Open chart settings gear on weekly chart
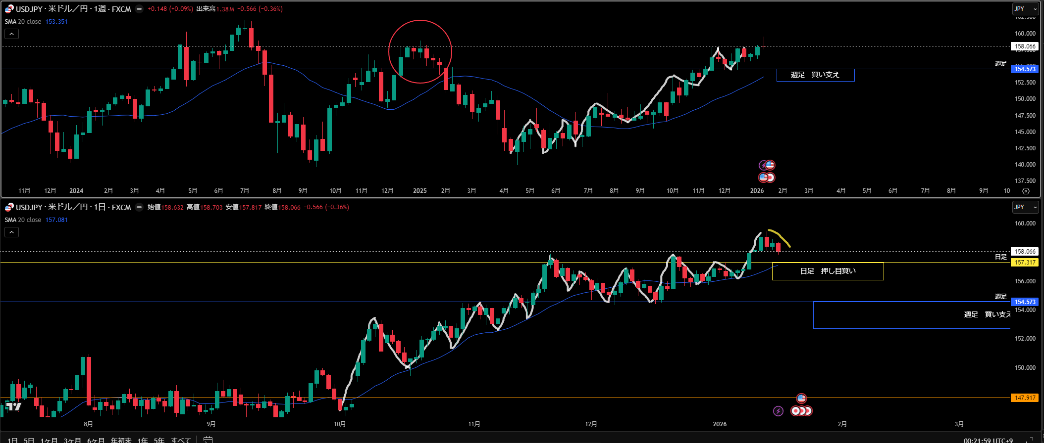 [x=1026, y=191]
